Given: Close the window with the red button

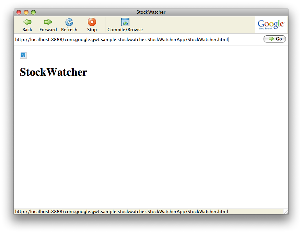Looking at the screenshot, I should 19,12.
